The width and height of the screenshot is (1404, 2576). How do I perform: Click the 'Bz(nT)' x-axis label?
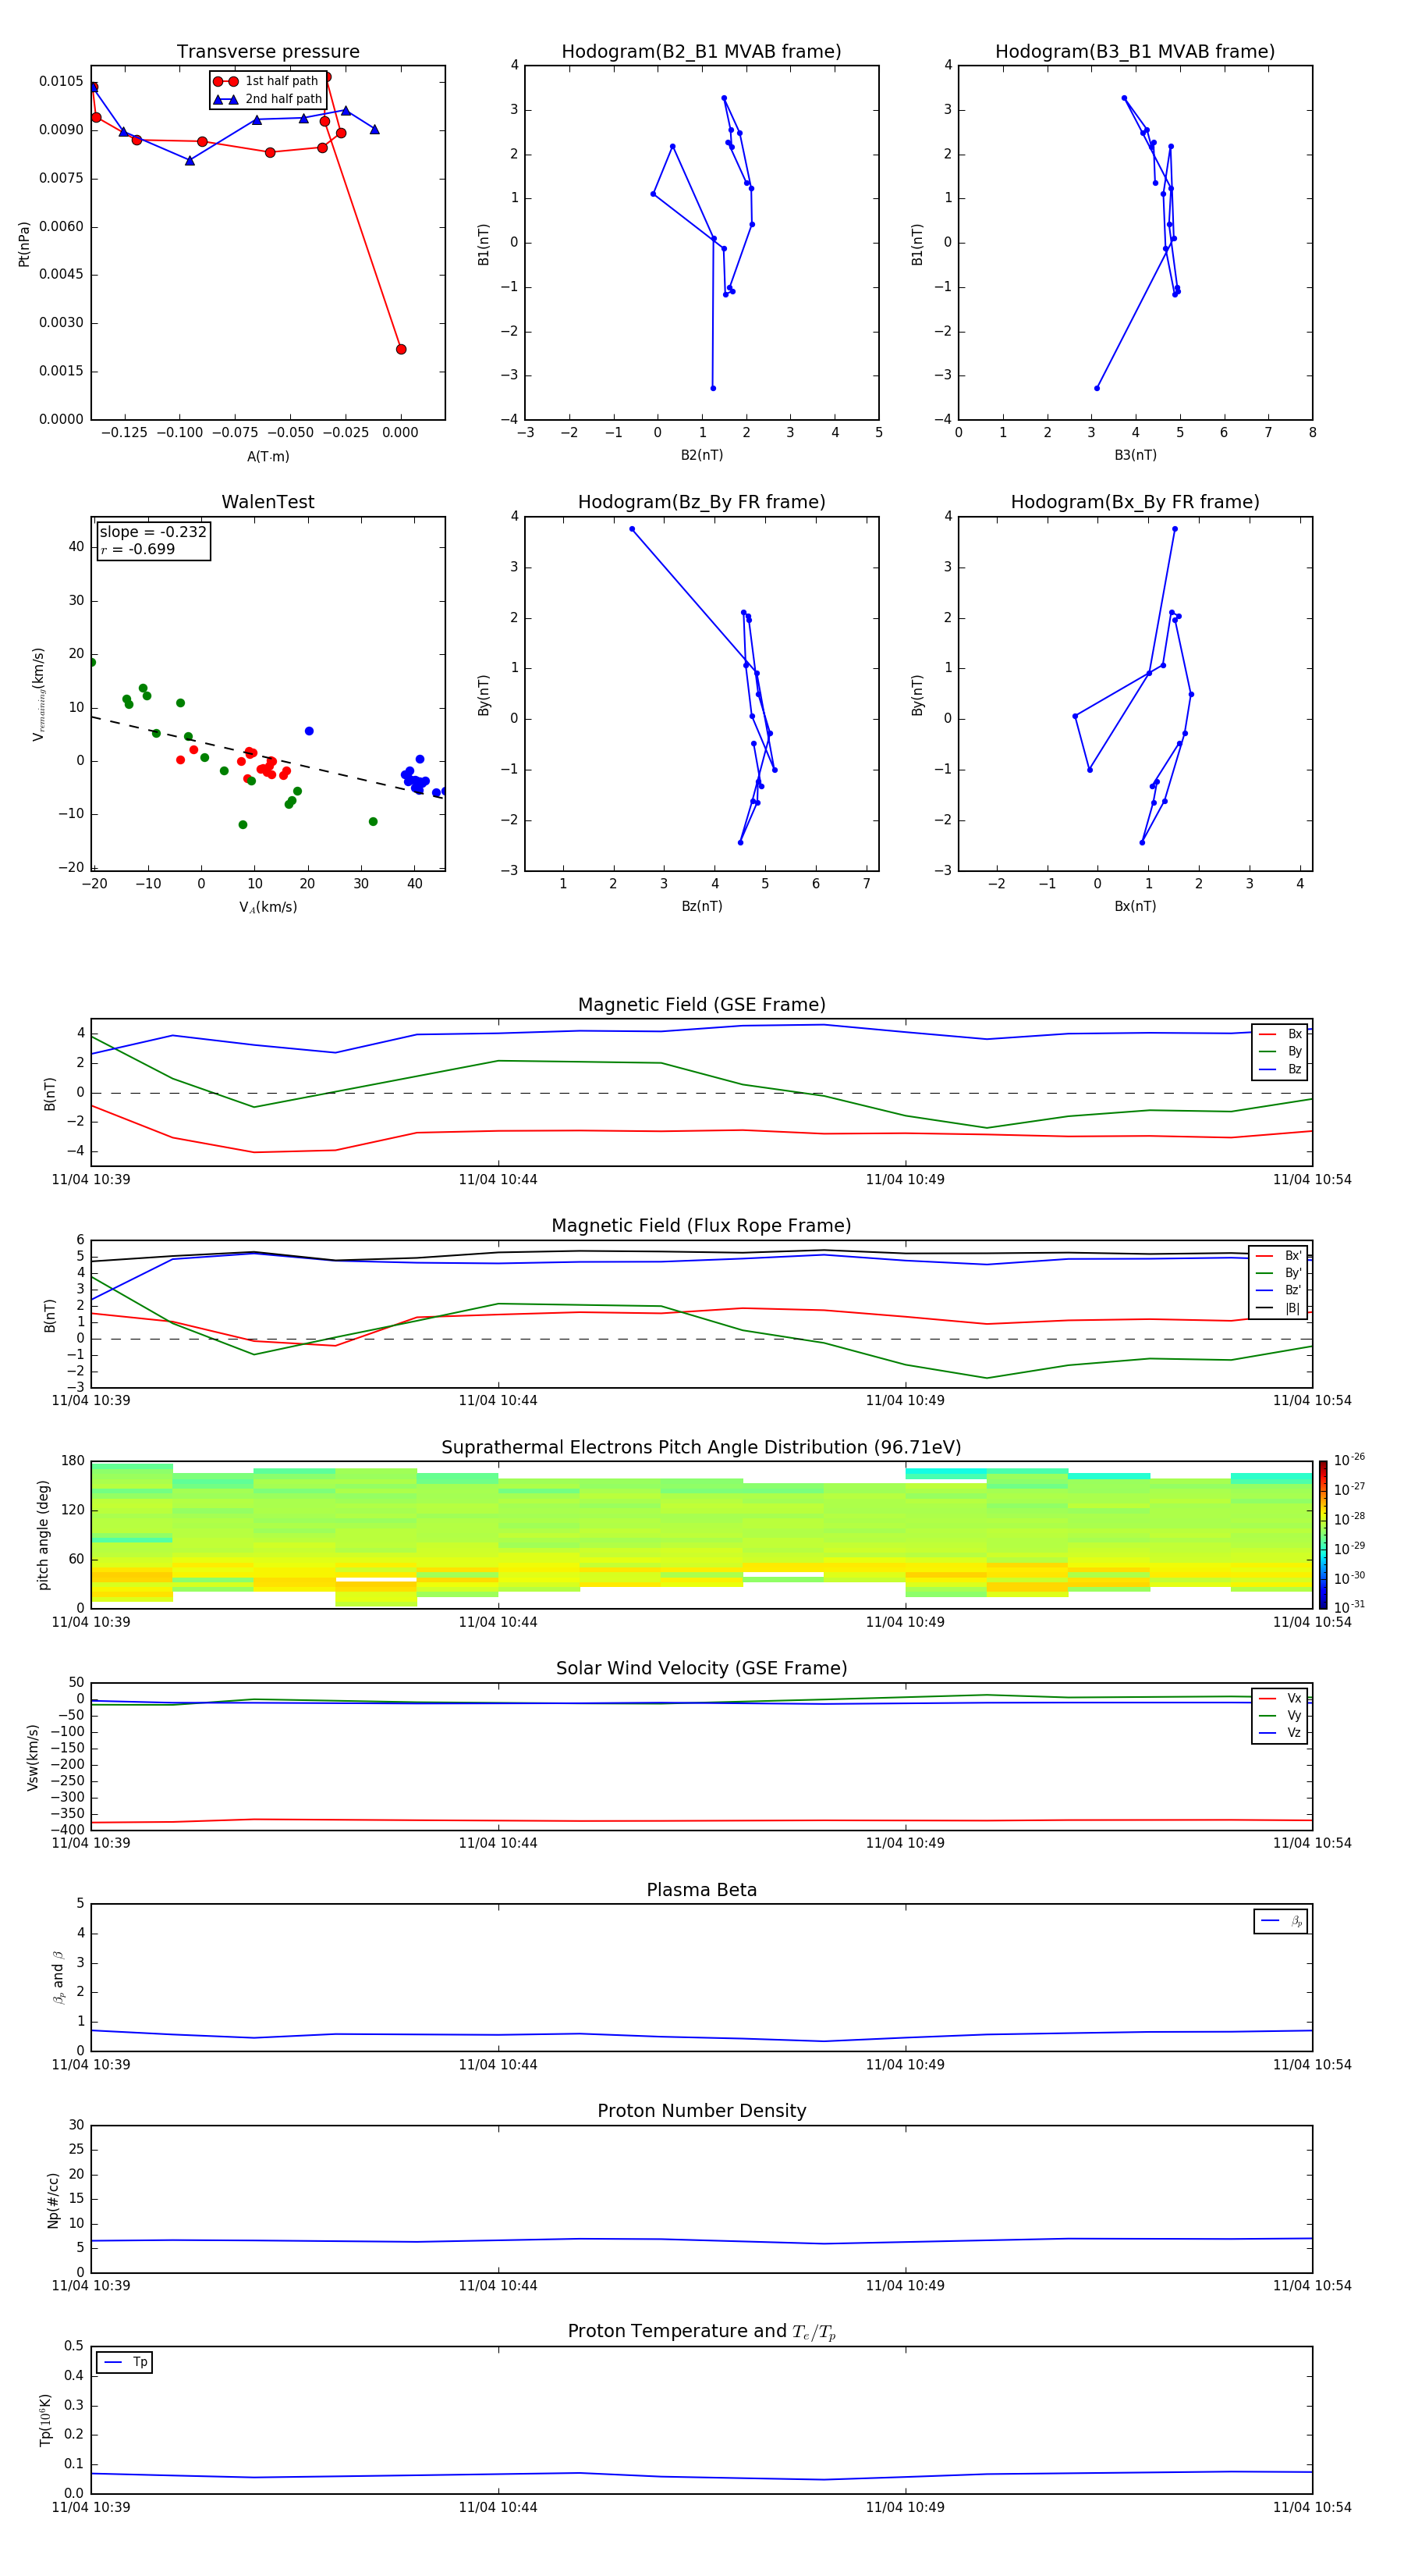pyautogui.click(x=701, y=906)
